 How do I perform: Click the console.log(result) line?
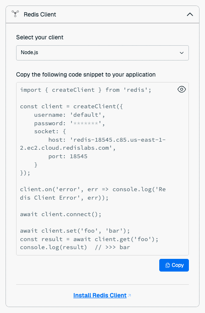point(75,247)
